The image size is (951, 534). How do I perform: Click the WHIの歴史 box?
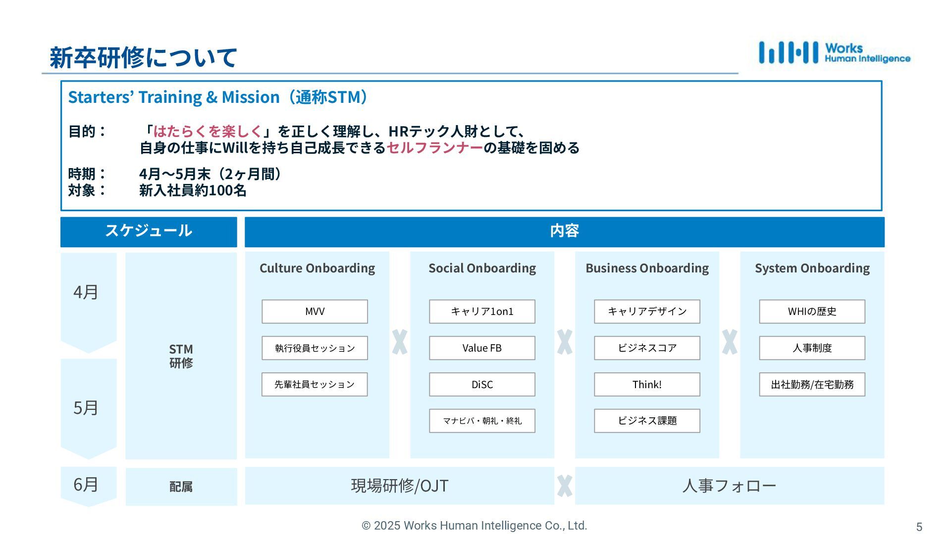pyautogui.click(x=812, y=311)
